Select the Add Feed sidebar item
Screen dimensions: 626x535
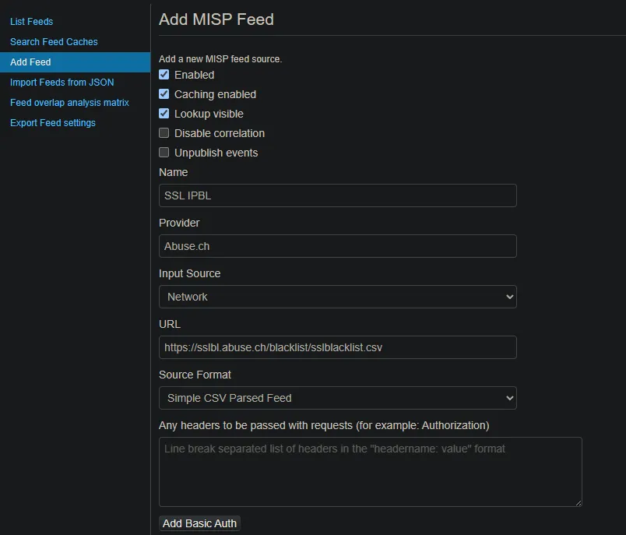coord(30,62)
